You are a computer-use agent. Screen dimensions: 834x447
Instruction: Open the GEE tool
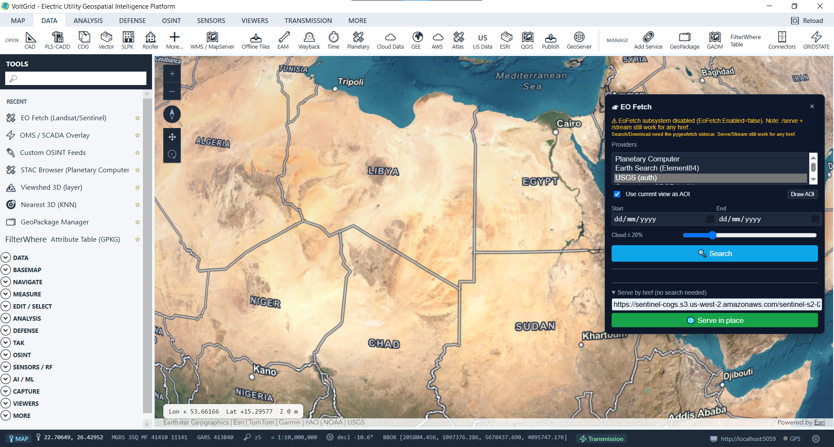(416, 40)
